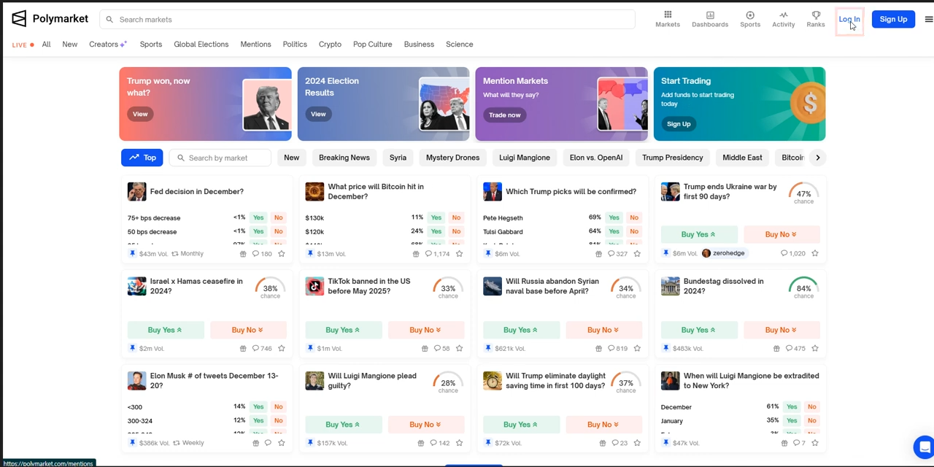Click the Search markets field
This screenshot has height=467, width=934.
pos(367,20)
